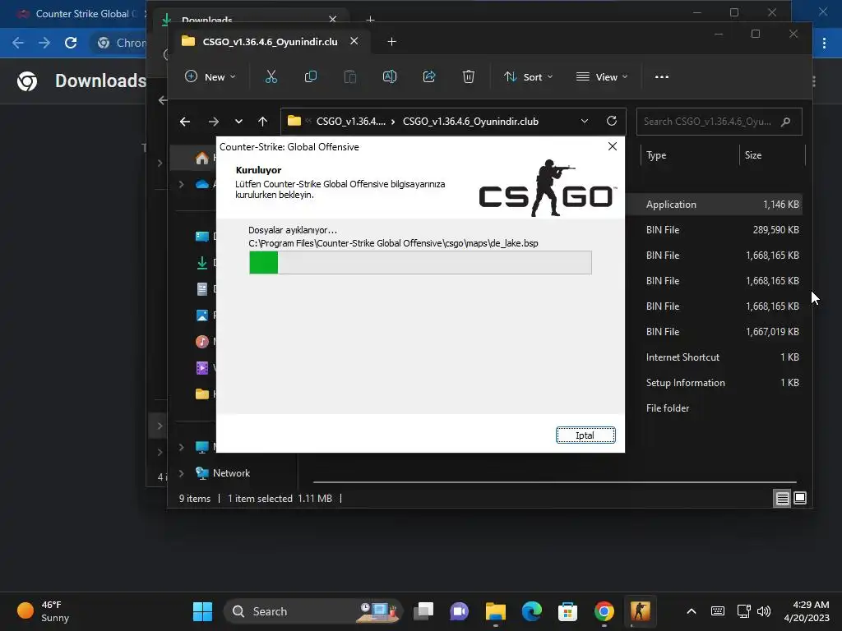Click the taskbar Search box
The height and width of the screenshot is (631, 842).
[x=312, y=611]
